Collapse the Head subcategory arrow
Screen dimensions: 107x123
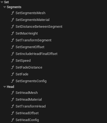5,87
